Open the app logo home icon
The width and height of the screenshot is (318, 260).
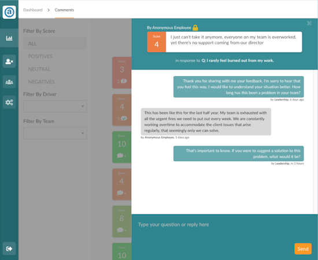[9, 12]
